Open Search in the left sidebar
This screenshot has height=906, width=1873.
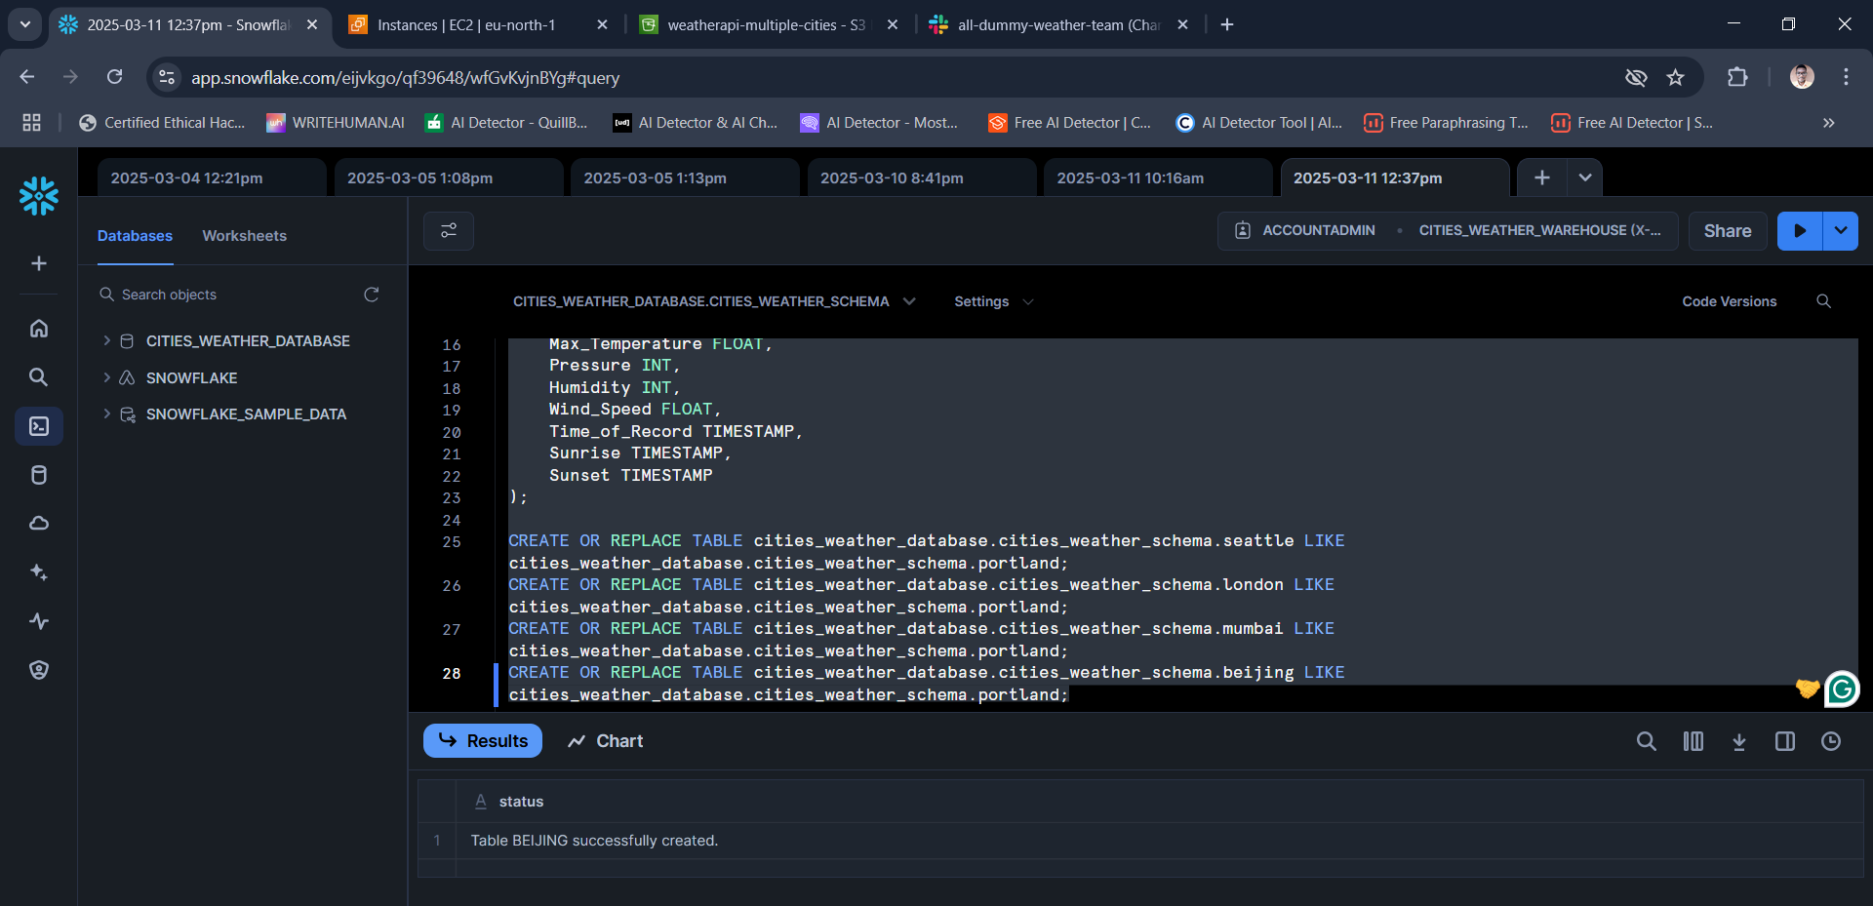click(39, 377)
